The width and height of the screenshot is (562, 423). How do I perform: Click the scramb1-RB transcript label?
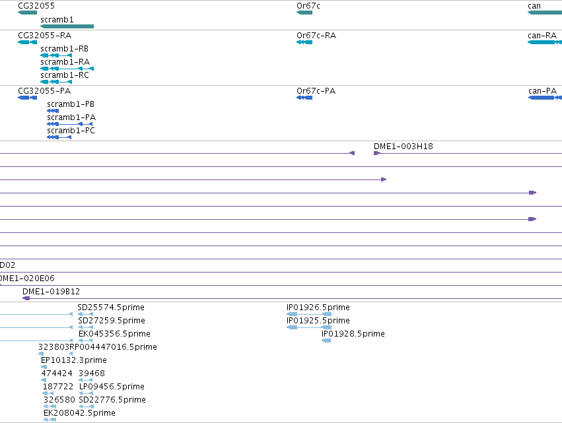(64, 49)
